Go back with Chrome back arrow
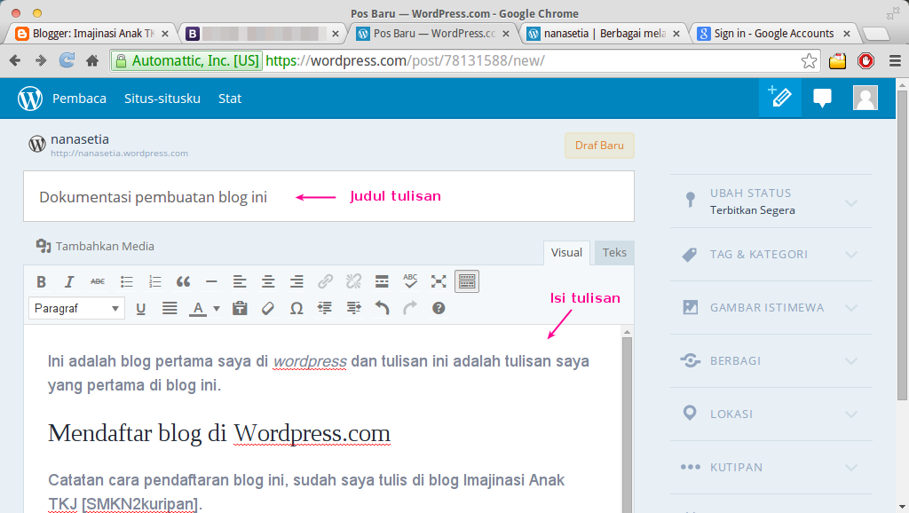 15,60
